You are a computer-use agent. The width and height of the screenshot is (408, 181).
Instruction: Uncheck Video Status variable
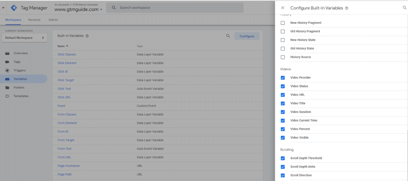click(283, 87)
